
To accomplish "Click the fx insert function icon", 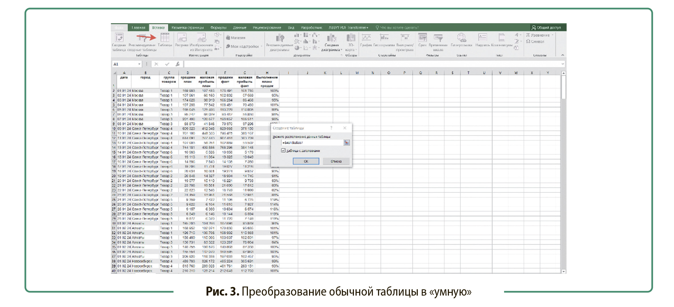I will click(178, 64).
